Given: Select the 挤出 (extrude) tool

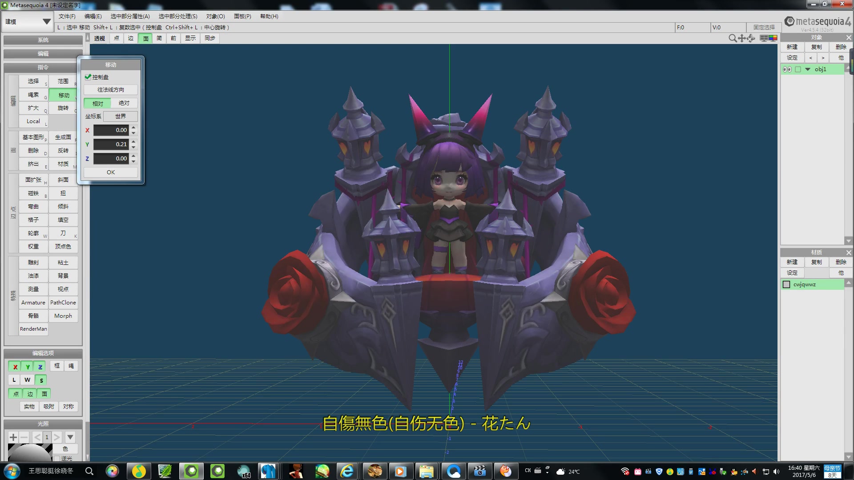Looking at the screenshot, I should tap(33, 164).
